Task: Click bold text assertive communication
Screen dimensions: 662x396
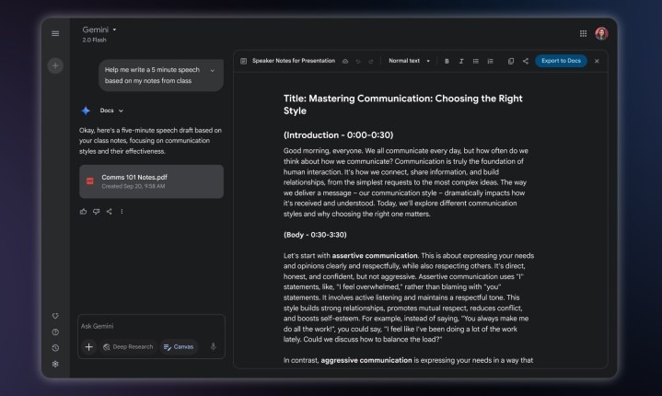Action: tap(375, 255)
